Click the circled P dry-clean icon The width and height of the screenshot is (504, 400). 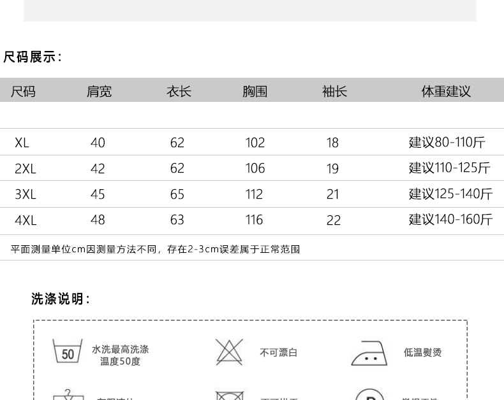(369, 396)
